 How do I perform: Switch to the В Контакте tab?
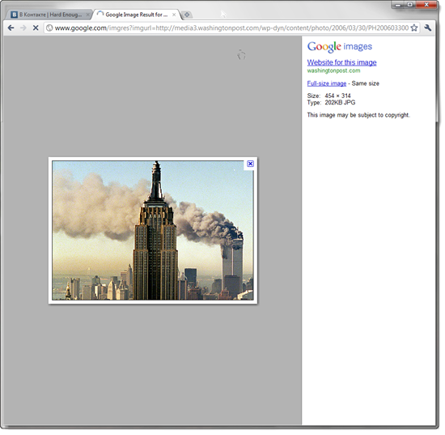point(49,15)
